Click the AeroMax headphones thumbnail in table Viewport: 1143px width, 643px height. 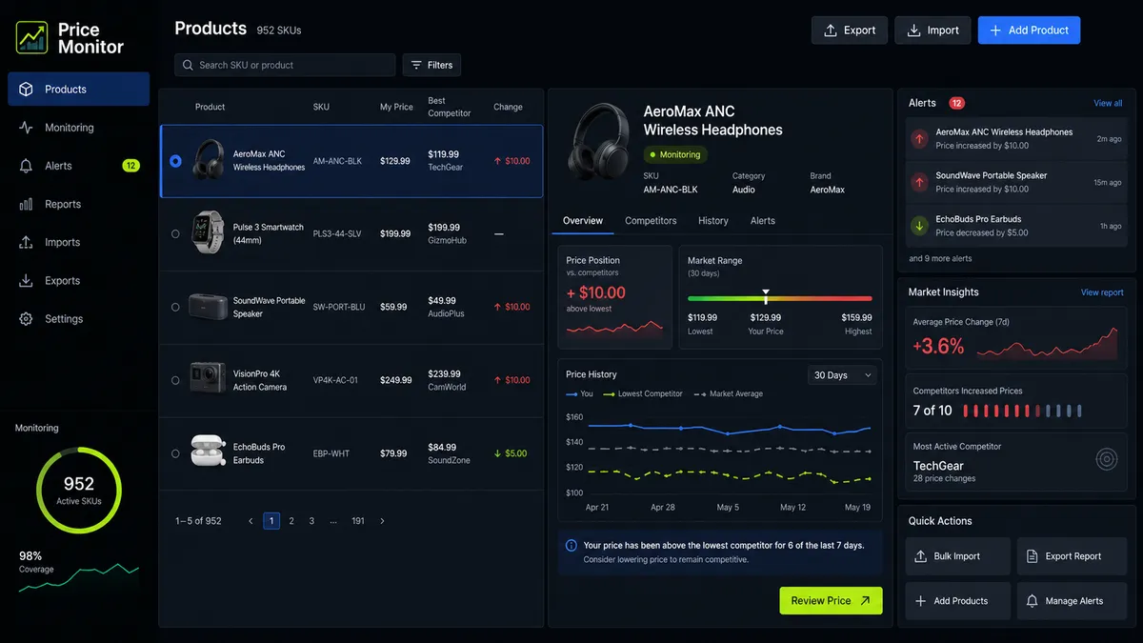209,160
